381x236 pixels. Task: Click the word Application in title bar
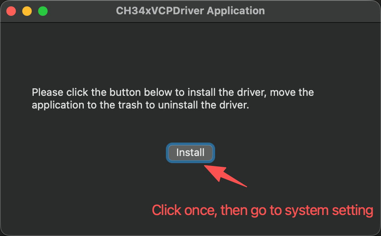click(236, 11)
